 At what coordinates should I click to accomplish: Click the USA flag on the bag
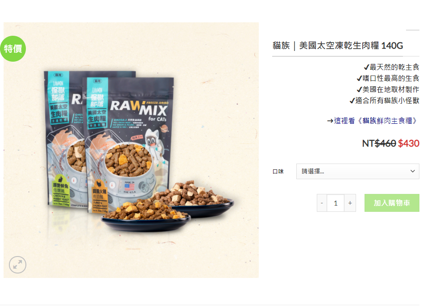point(129,187)
